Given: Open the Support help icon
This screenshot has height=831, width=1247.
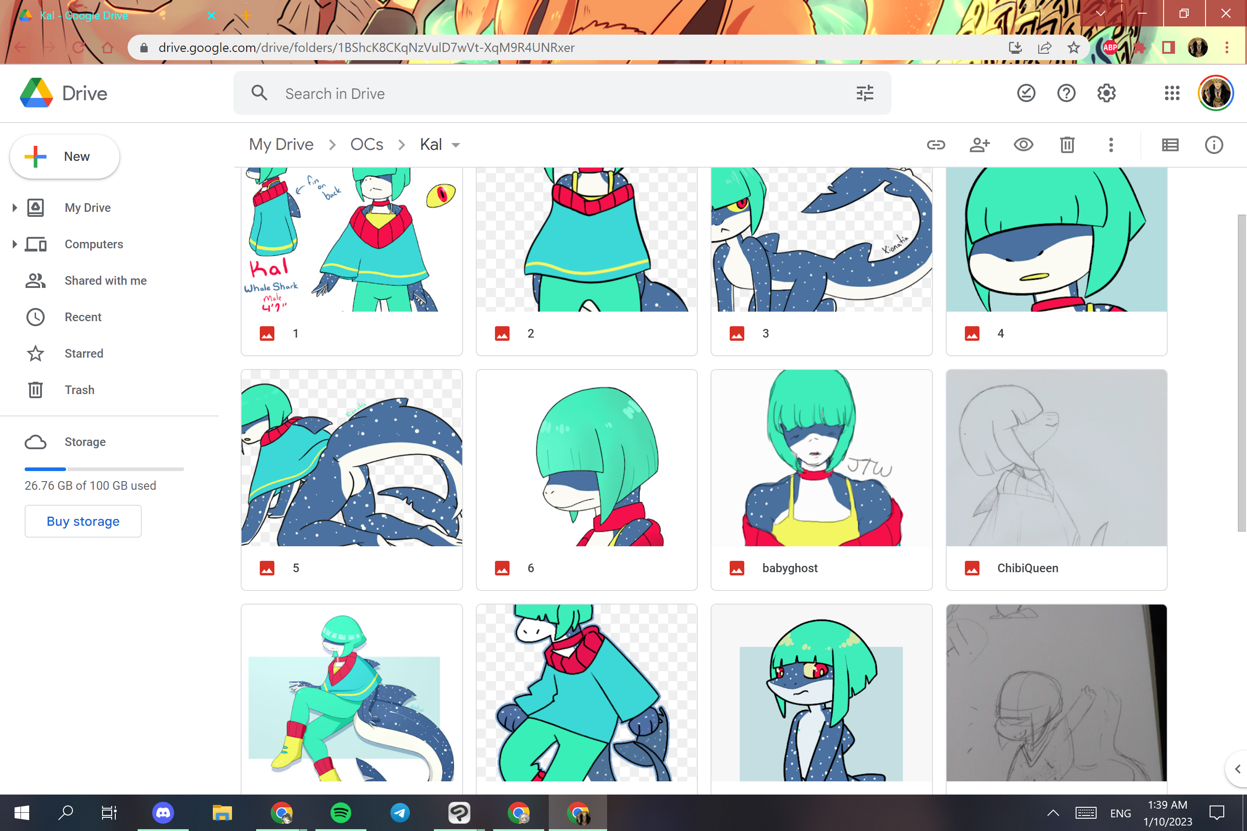Looking at the screenshot, I should (1066, 93).
